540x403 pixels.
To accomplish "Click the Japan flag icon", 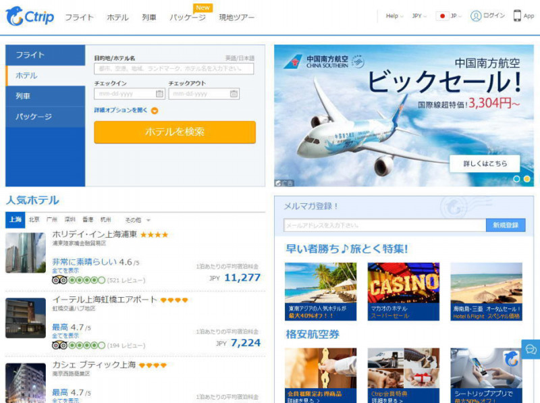I will pyautogui.click(x=442, y=16).
